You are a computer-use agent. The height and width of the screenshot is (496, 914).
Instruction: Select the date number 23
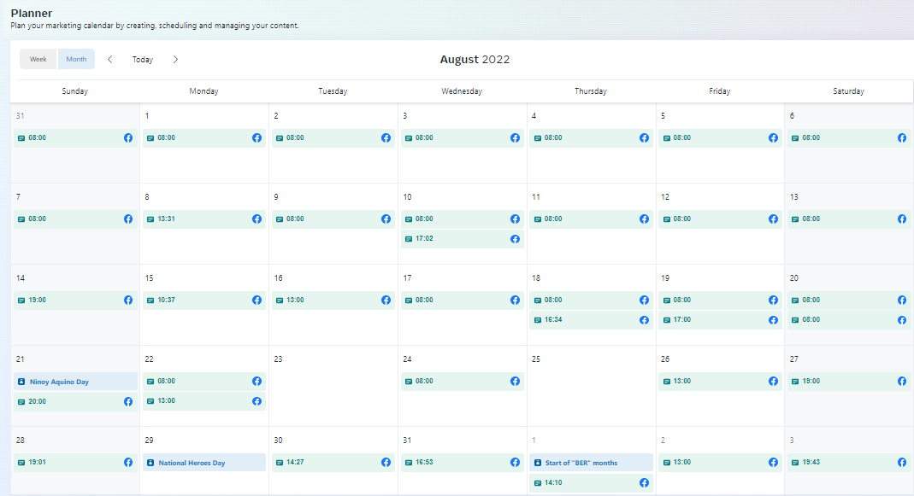(278, 359)
